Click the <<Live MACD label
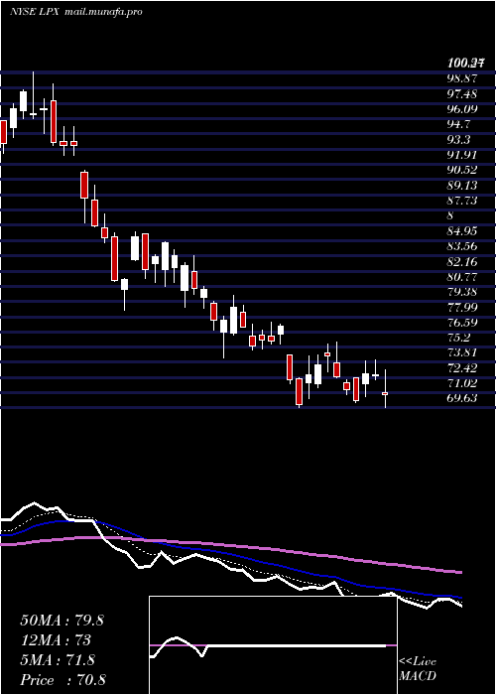Image resolution: width=496 pixels, height=695 pixels. [418, 669]
